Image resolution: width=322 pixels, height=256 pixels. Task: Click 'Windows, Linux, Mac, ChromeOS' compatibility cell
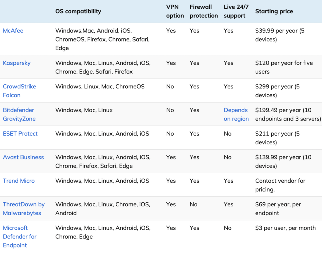click(100, 86)
